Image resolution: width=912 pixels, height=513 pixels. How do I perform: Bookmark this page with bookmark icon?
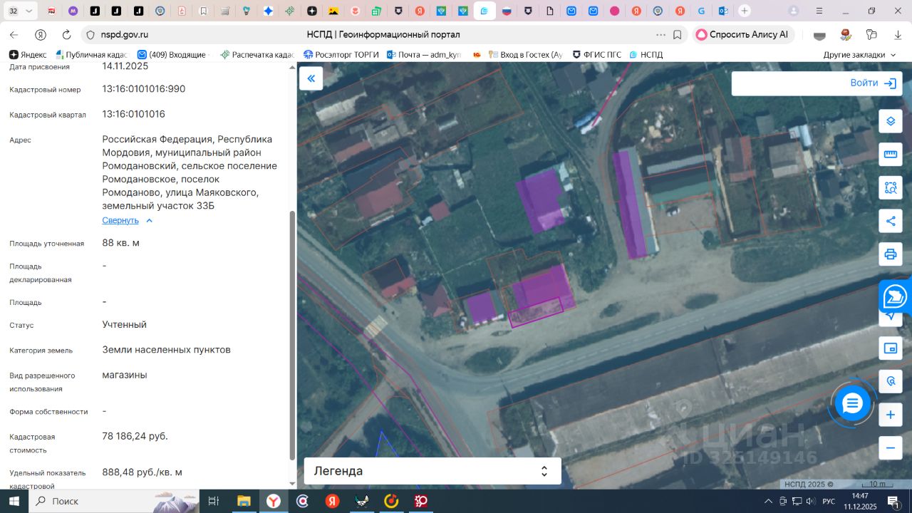click(x=677, y=35)
